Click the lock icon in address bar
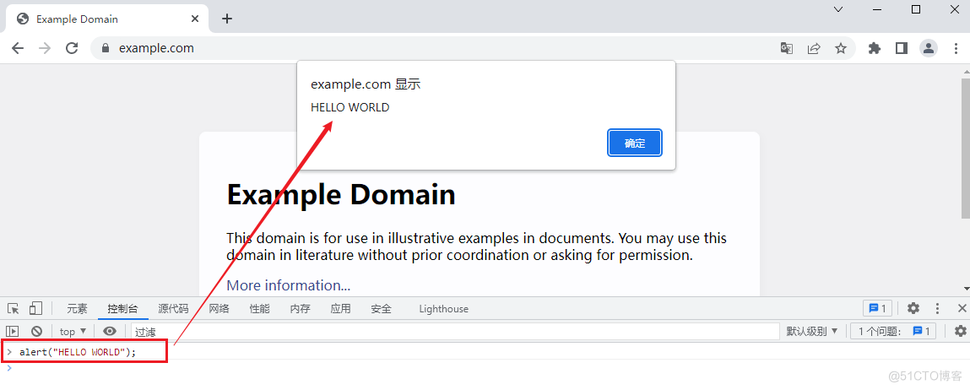970x390 pixels. coord(105,48)
